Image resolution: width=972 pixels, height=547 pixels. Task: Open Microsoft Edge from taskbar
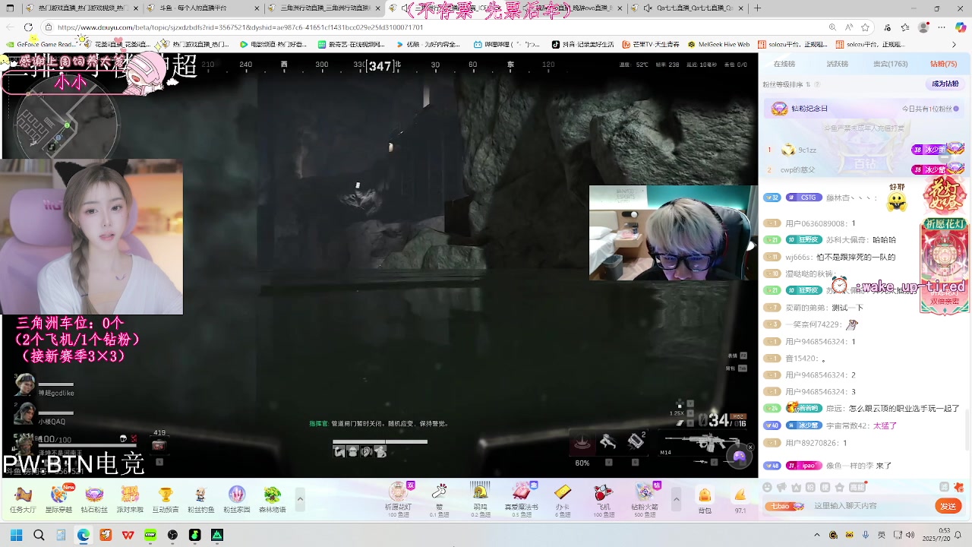click(x=84, y=535)
